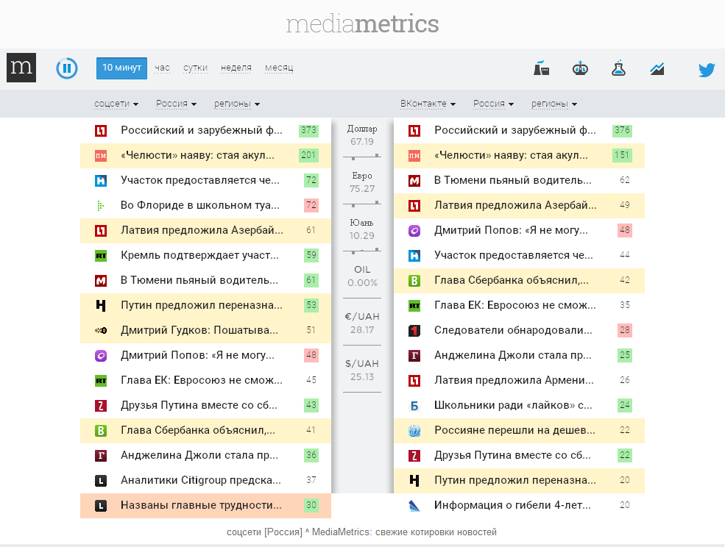Click RT icon beside 'Кремль подтверждает' row
This screenshot has height=547, width=725.
coord(101,255)
